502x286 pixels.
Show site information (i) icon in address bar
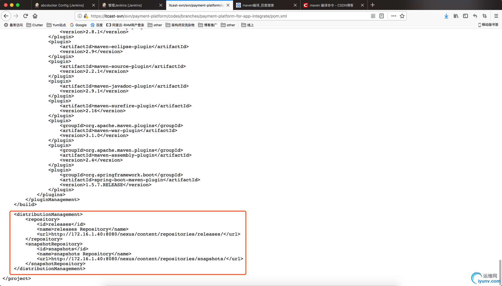click(x=80, y=16)
